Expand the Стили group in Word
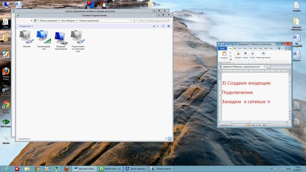Viewport: 306px width, 172px height. [252, 55]
